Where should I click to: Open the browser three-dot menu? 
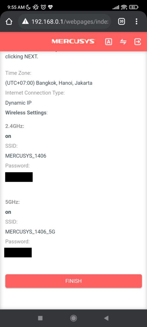pos(136,21)
